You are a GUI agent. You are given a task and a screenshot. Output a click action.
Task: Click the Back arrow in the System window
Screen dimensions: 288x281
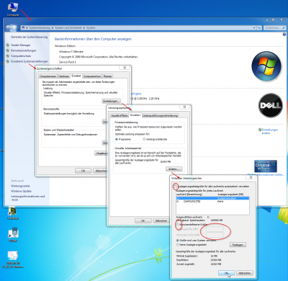(x=9, y=28)
